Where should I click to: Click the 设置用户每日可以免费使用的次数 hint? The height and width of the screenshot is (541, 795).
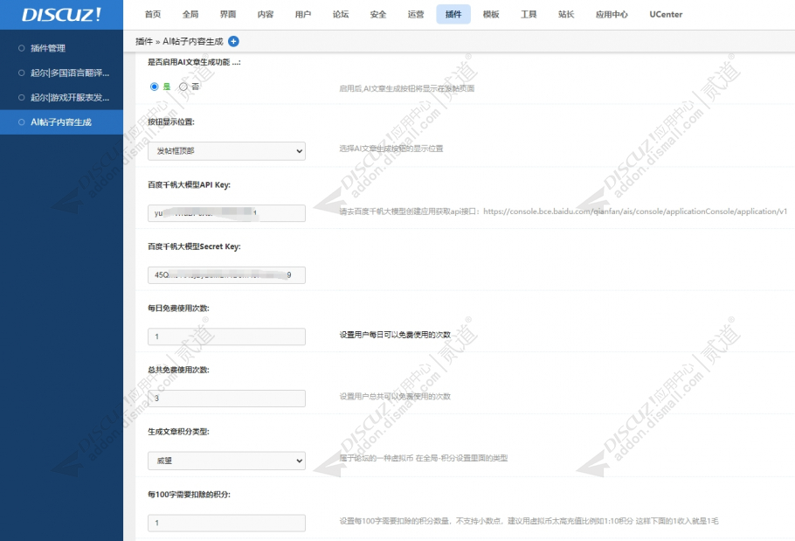[x=395, y=335]
